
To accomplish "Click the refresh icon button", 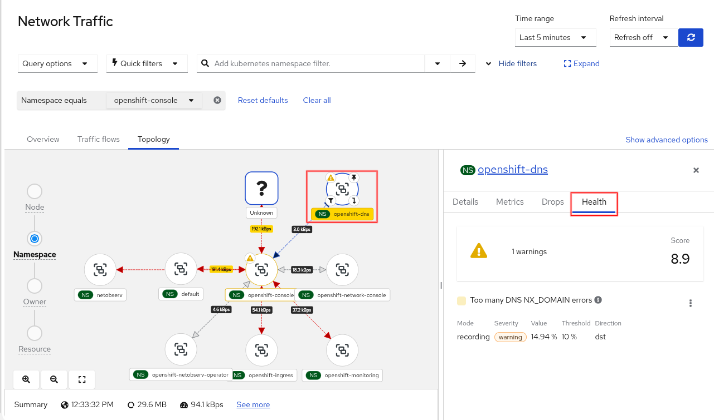I will [691, 37].
